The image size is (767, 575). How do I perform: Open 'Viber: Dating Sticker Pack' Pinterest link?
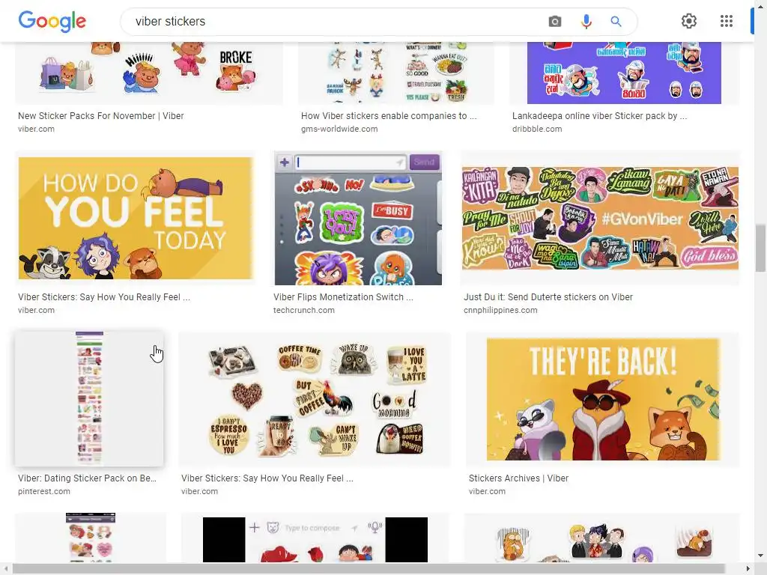coord(87,478)
